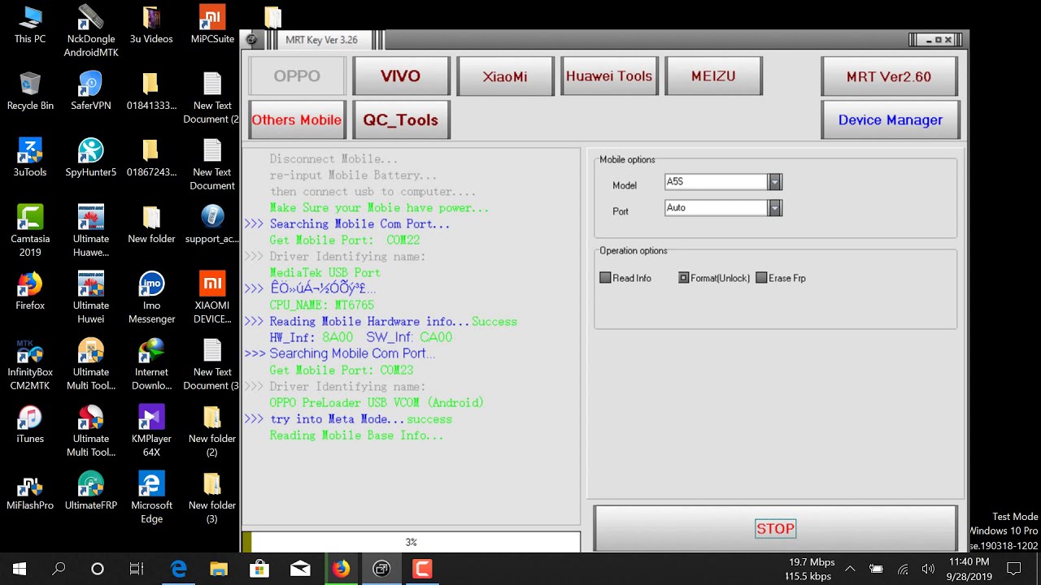The width and height of the screenshot is (1041, 585).
Task: Open Imo Messenger shortcut
Action: (x=151, y=297)
